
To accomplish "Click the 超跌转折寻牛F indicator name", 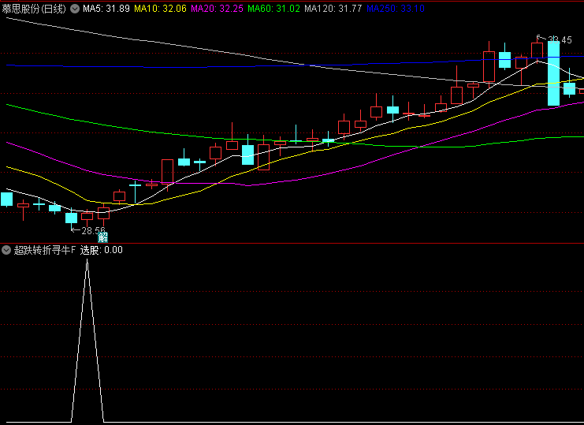I will click(x=45, y=250).
